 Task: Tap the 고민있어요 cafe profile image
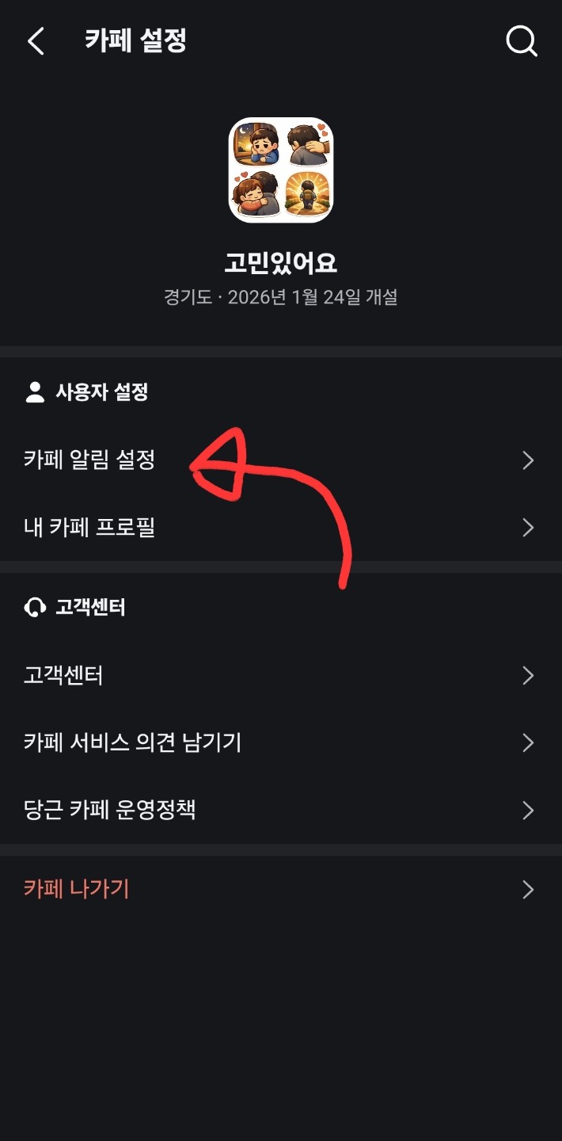(x=281, y=170)
